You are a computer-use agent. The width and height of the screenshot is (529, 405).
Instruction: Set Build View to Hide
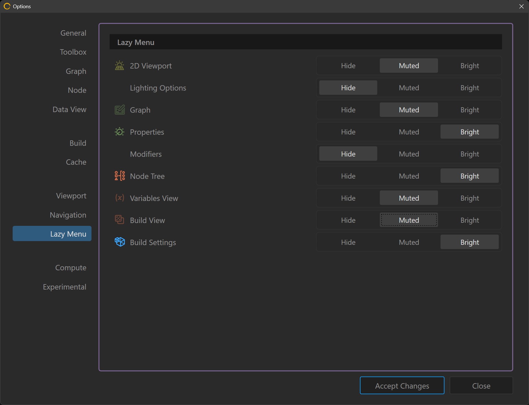click(x=348, y=220)
